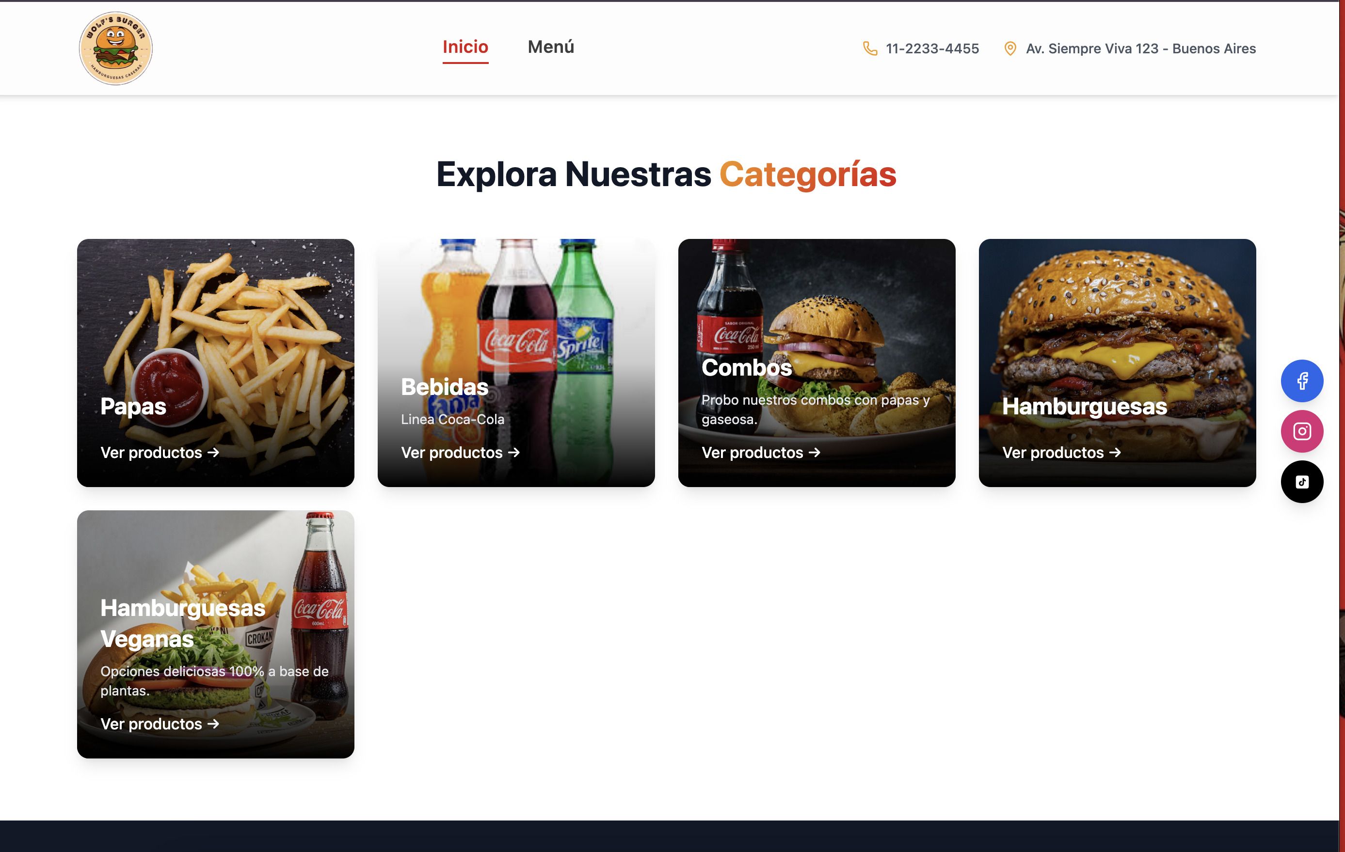1345x852 pixels.
Task: Open the TikTok social button
Action: [1301, 482]
